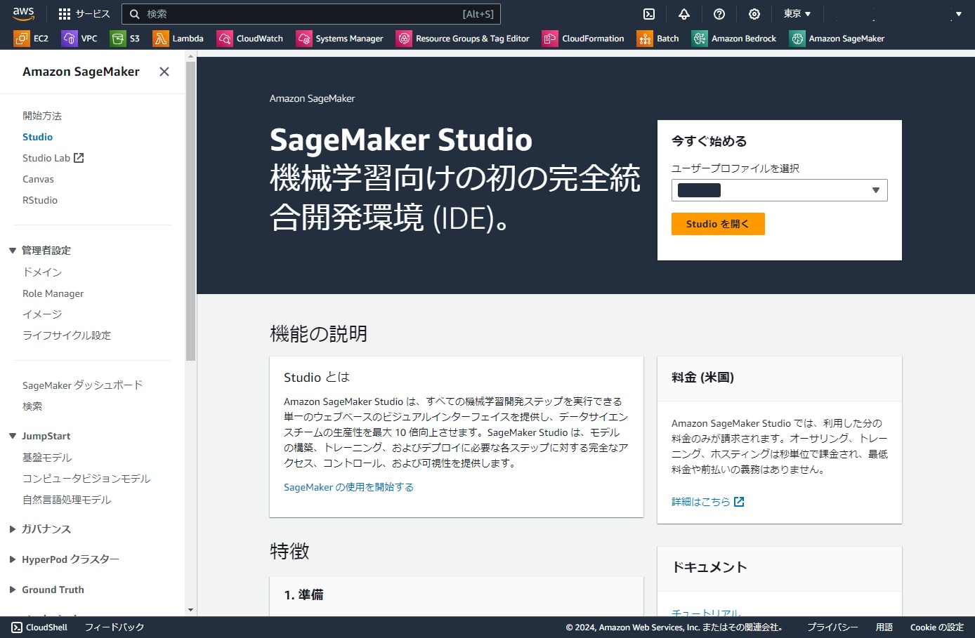Open プライバシー link in footer

[x=832, y=627]
